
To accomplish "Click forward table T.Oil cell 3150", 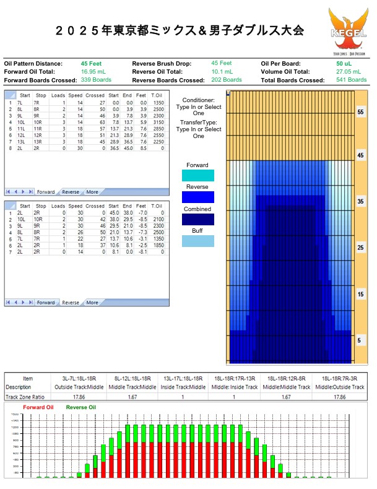I will pyautogui.click(x=158, y=123).
